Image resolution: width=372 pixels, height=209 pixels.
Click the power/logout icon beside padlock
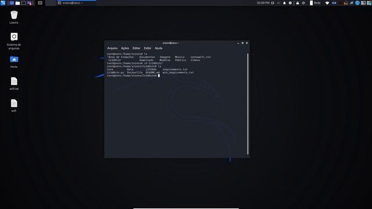point(303,3)
